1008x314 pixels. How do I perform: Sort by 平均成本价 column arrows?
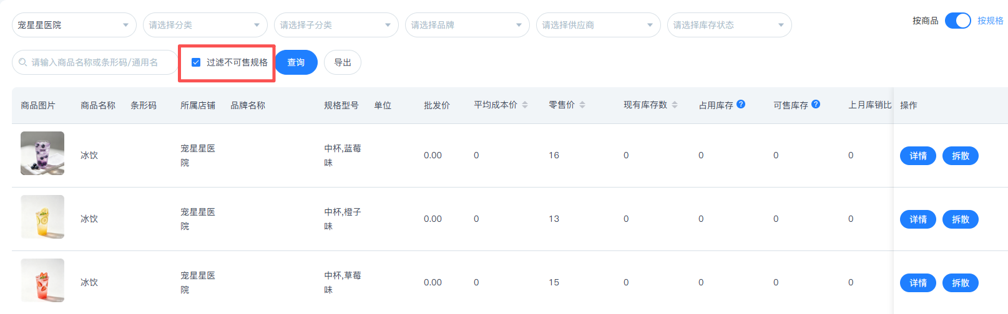click(x=525, y=105)
